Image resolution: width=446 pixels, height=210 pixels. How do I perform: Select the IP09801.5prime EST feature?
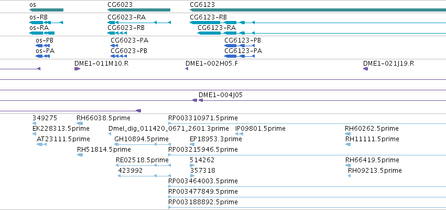239,134
